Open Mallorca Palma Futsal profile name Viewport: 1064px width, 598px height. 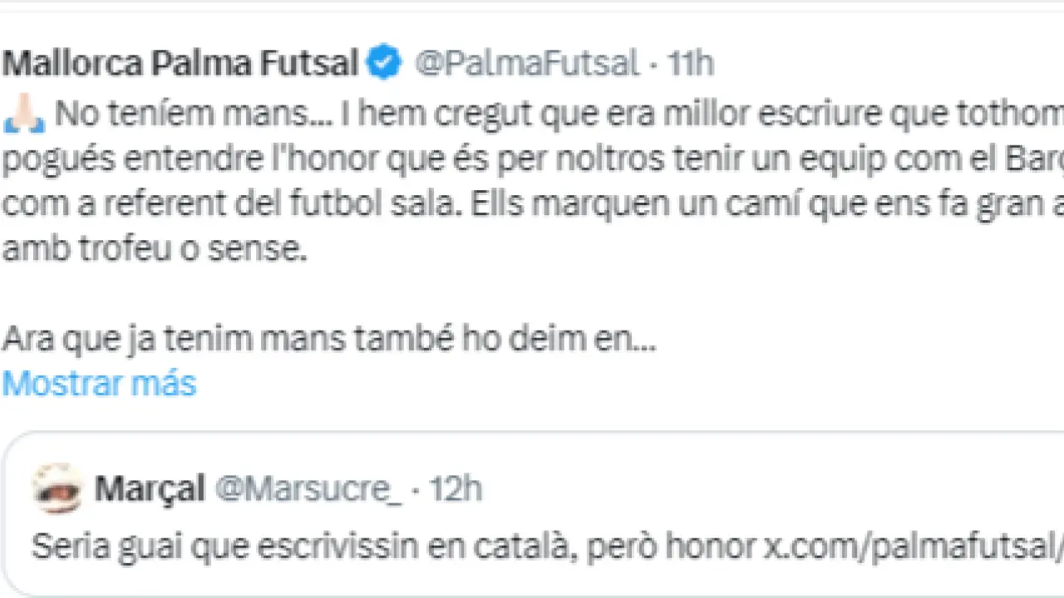(x=180, y=64)
